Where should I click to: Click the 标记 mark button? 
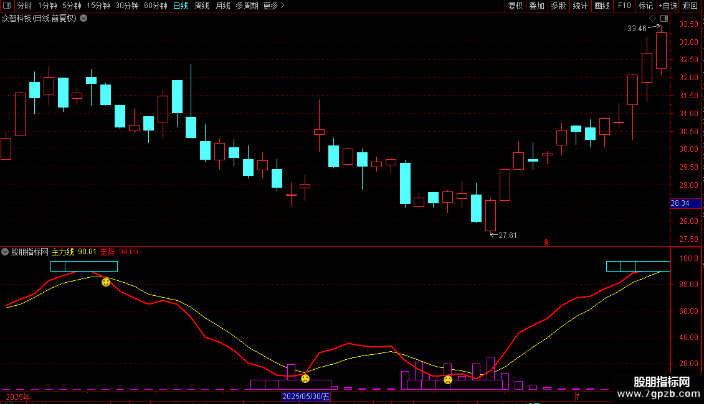(x=645, y=6)
